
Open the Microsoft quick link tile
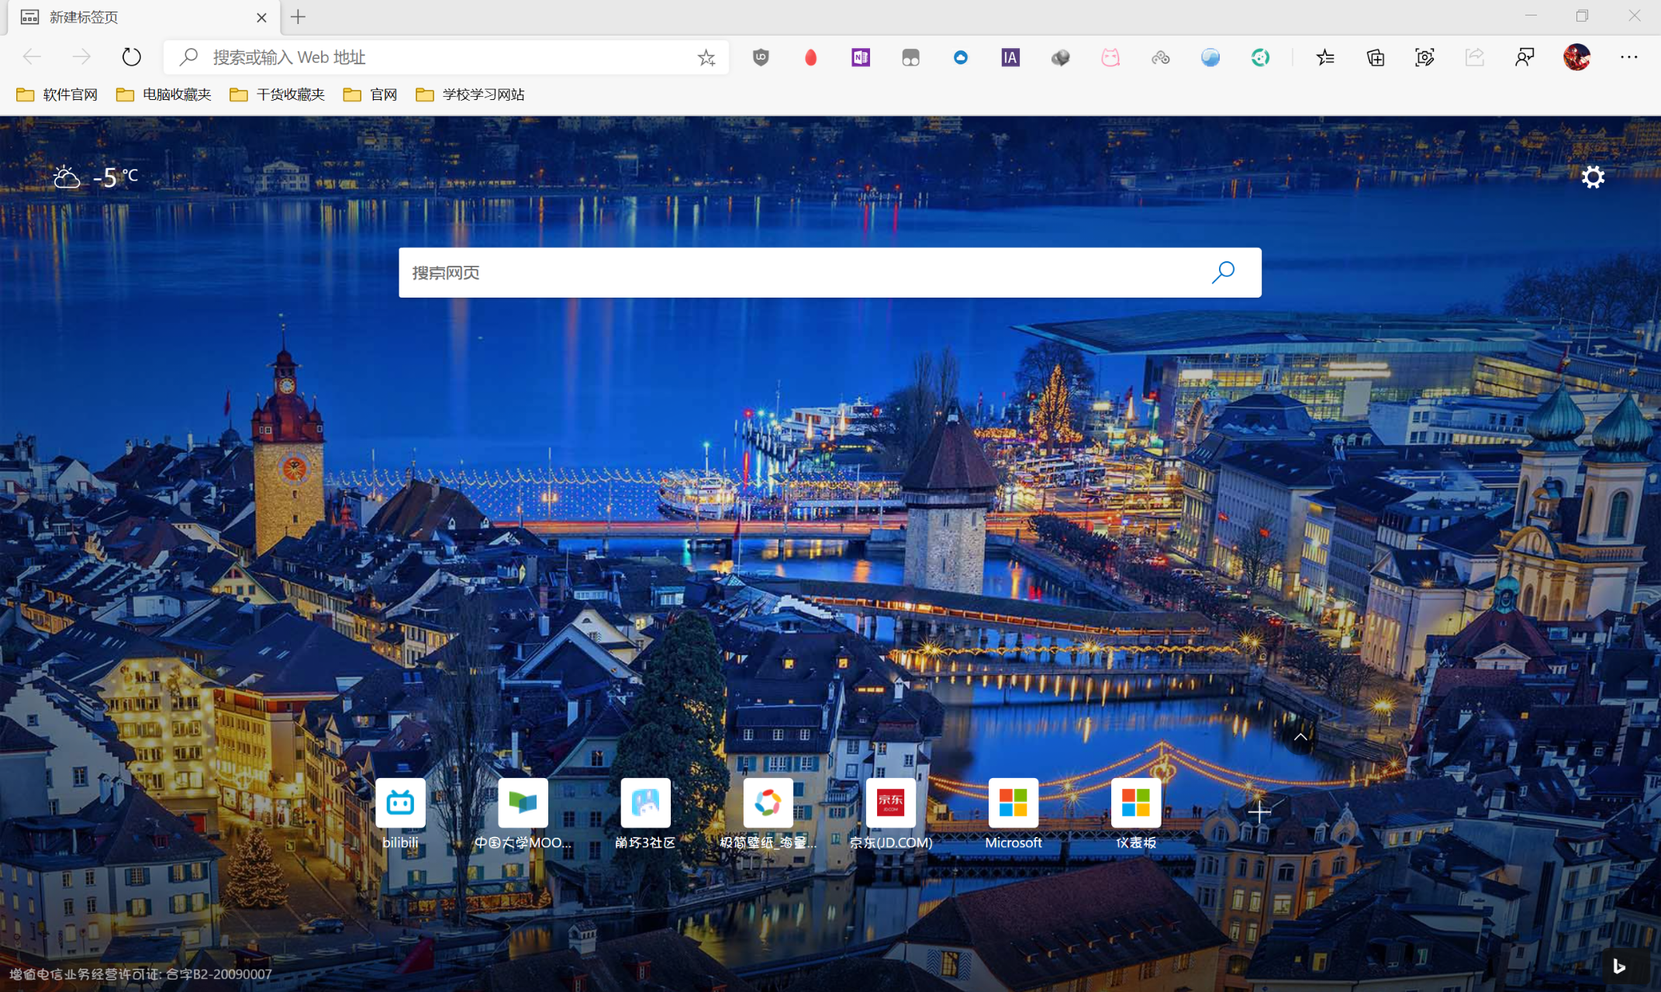(1013, 804)
